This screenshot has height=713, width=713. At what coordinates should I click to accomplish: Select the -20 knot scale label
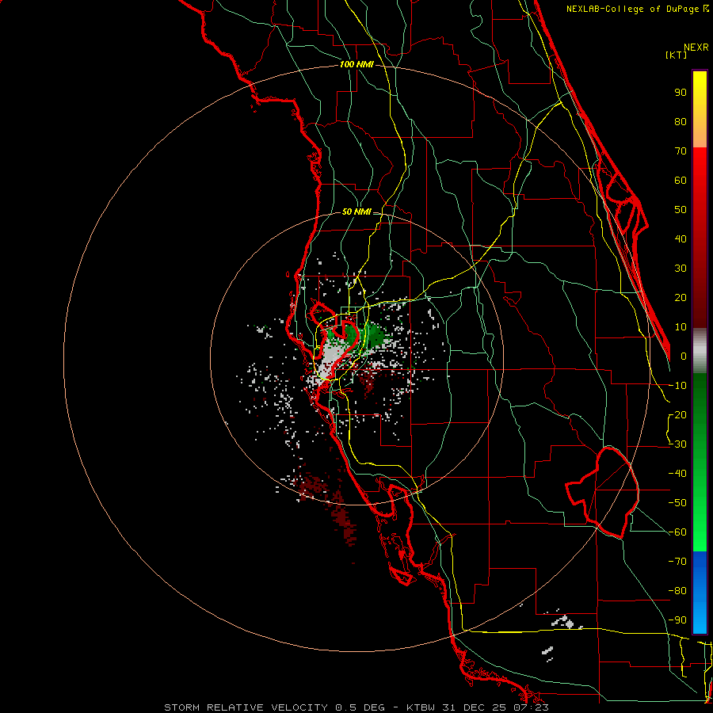pyautogui.click(x=677, y=415)
